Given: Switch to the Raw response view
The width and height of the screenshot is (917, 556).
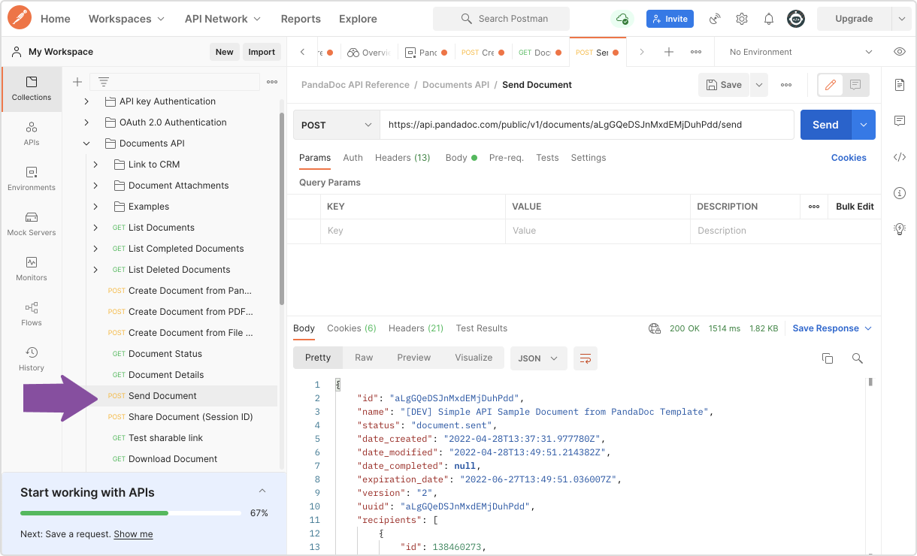Looking at the screenshot, I should (364, 358).
